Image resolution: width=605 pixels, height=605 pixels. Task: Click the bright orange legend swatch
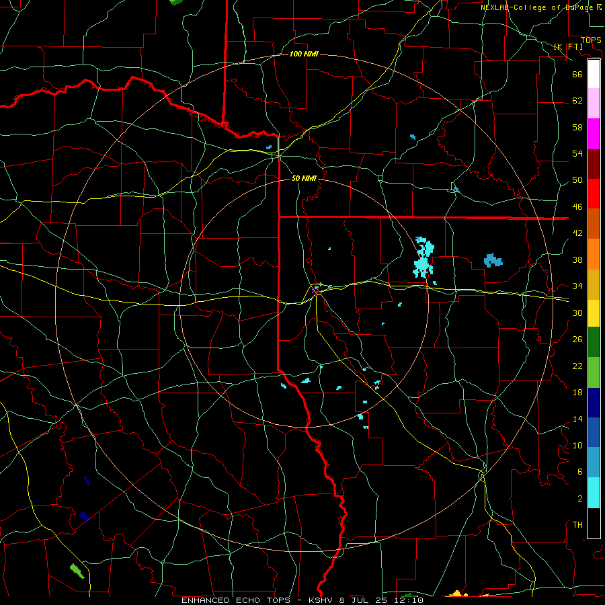594,254
